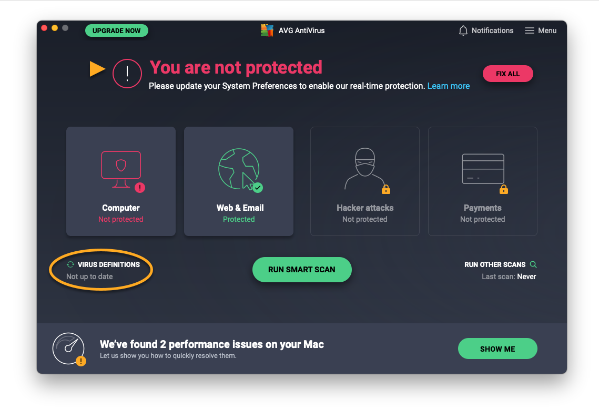This screenshot has width=599, height=410.
Task: Select the Payments credit card icon
Action: tap(482, 169)
